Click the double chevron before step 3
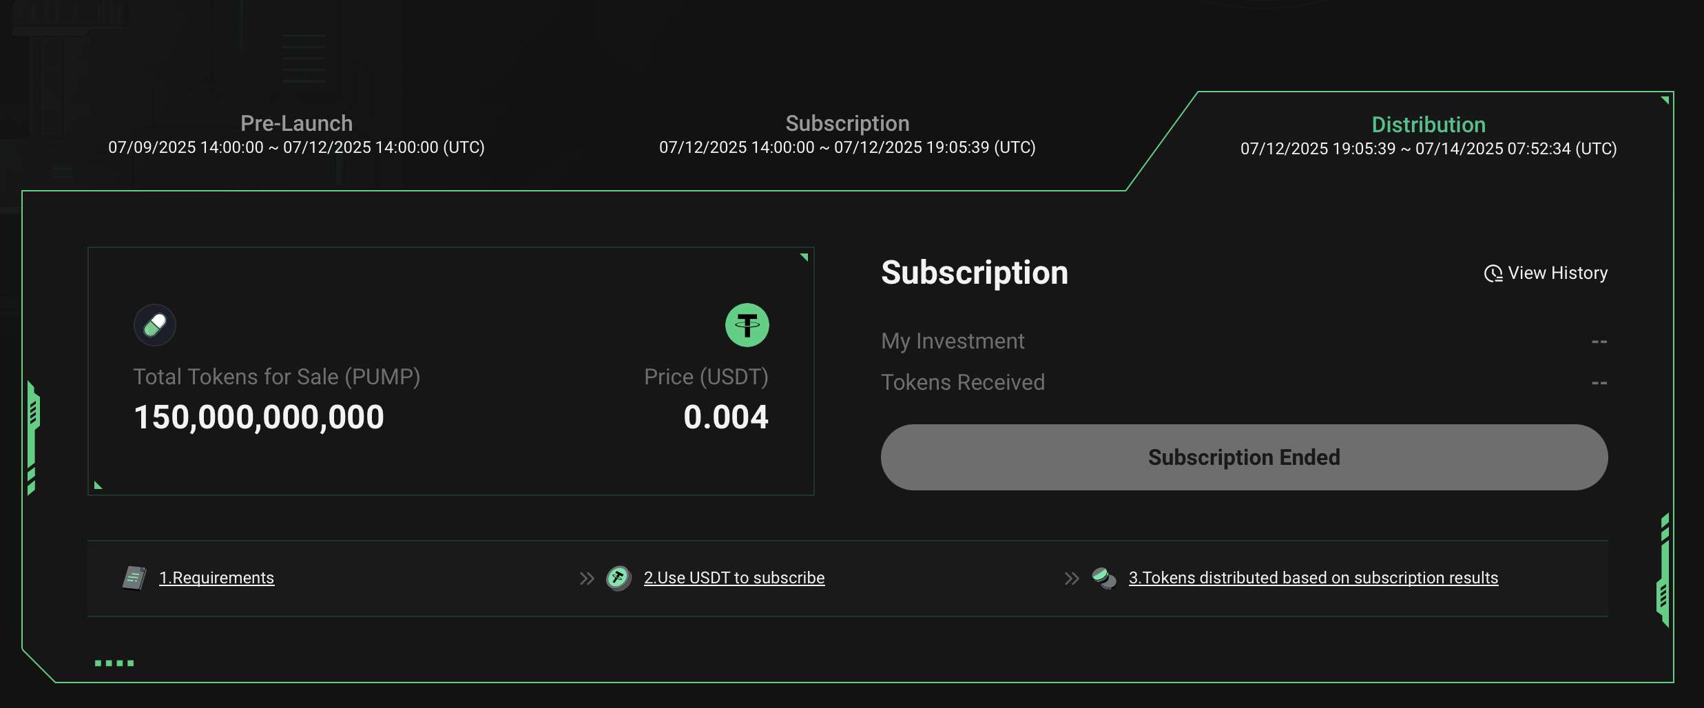 [1072, 579]
